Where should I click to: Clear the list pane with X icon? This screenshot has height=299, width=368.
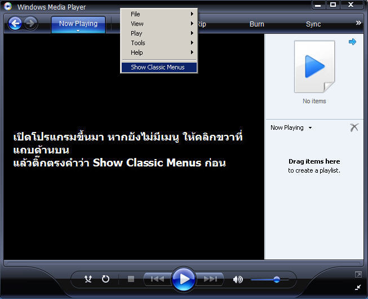point(354,127)
